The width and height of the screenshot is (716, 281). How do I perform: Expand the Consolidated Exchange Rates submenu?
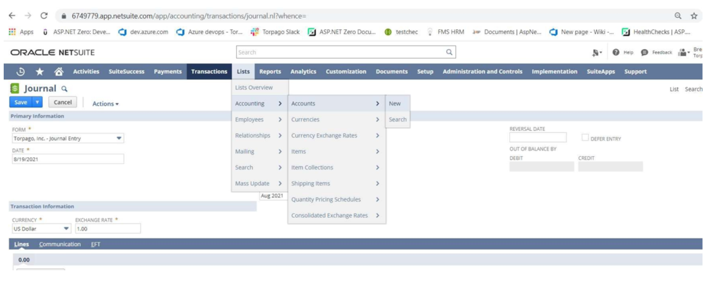pyautogui.click(x=336, y=215)
